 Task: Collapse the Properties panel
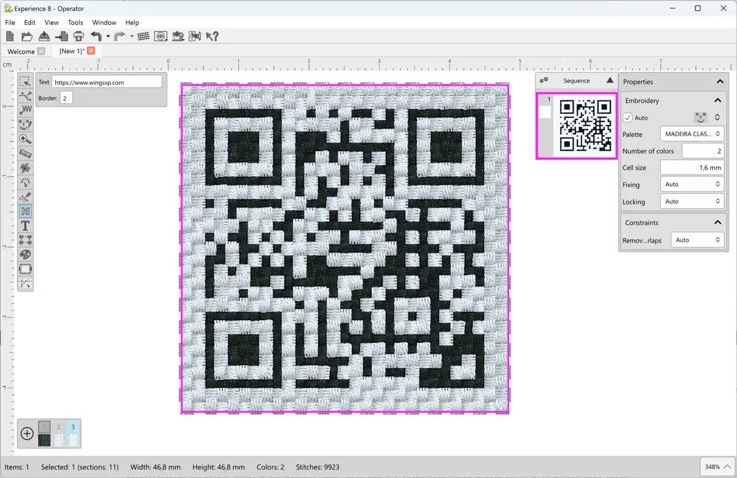tap(720, 82)
